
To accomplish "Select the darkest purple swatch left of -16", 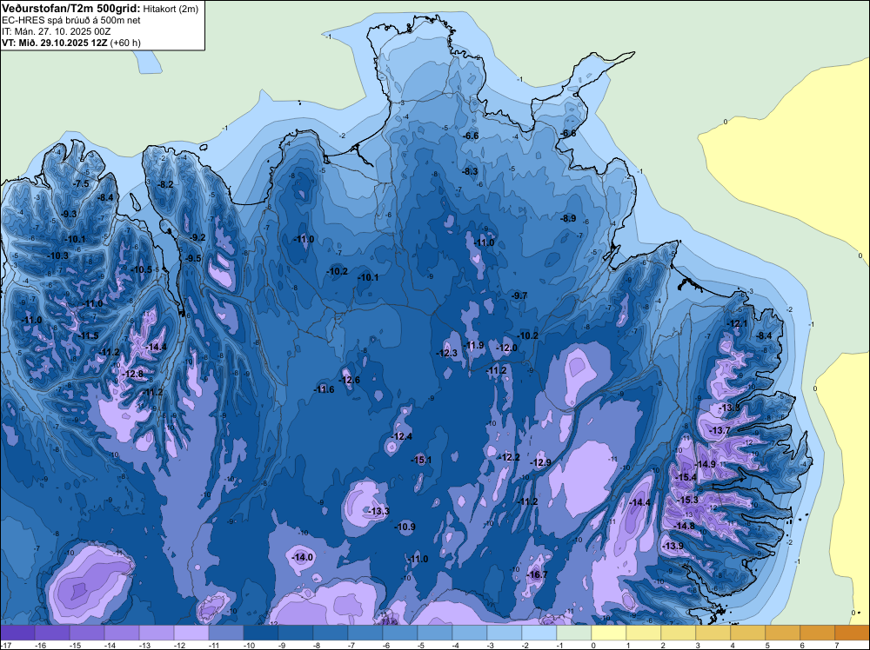I will (19, 633).
